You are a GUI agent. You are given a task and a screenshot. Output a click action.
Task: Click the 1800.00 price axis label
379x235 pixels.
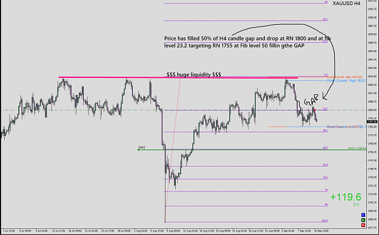point(372,110)
